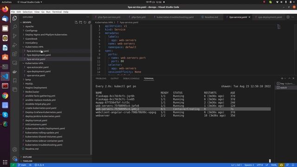Launch Firefox from the Ubuntu dock
This screenshot has width=297, height=167.
[x=5, y=9]
